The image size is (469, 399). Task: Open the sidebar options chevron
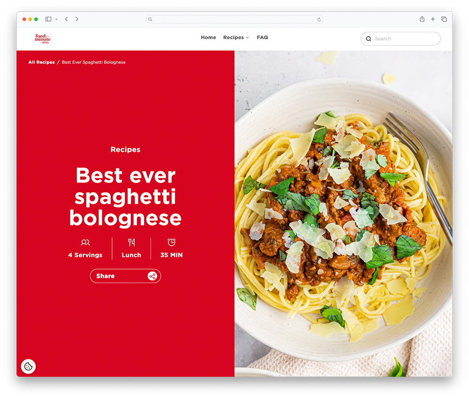pos(56,19)
